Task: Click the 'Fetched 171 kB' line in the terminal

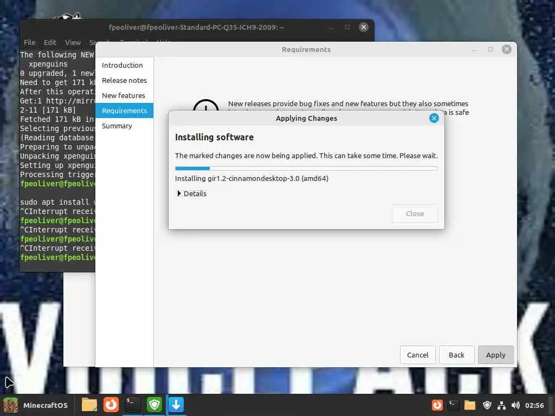Action: tap(57, 119)
